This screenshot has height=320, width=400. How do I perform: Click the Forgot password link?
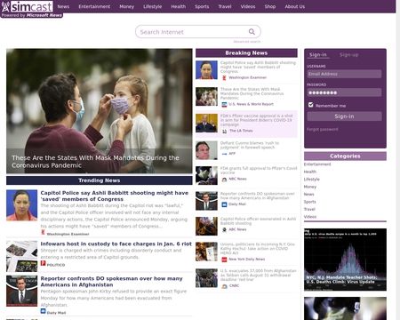click(322, 129)
